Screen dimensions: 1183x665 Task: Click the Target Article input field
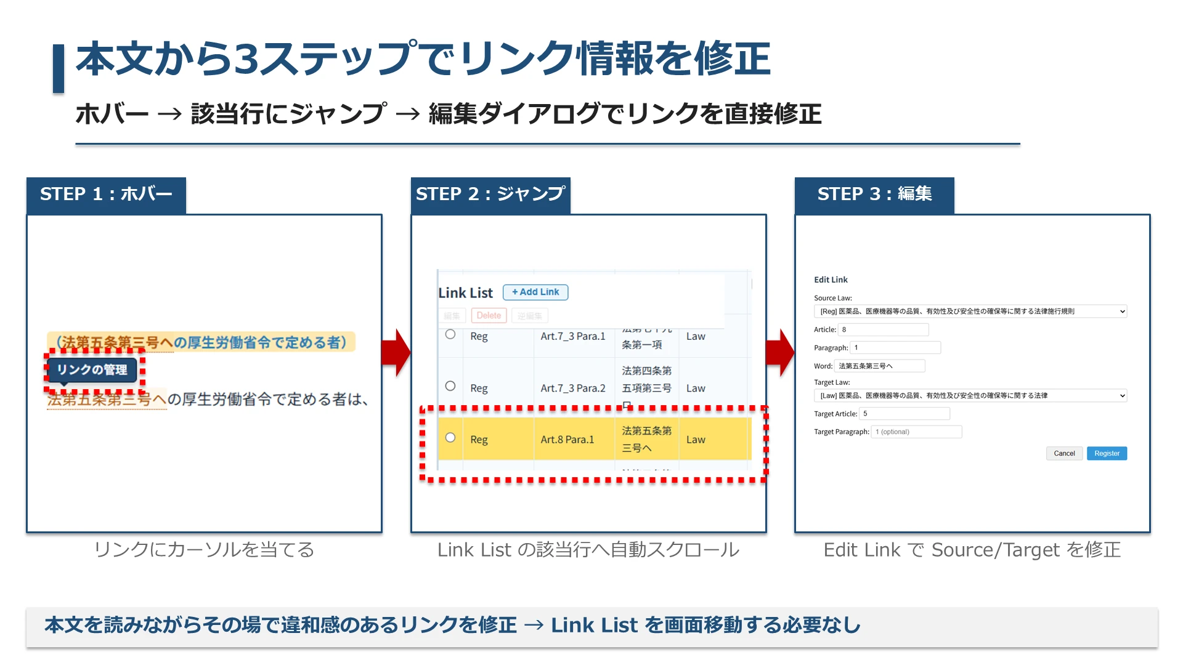pyautogui.click(x=904, y=414)
